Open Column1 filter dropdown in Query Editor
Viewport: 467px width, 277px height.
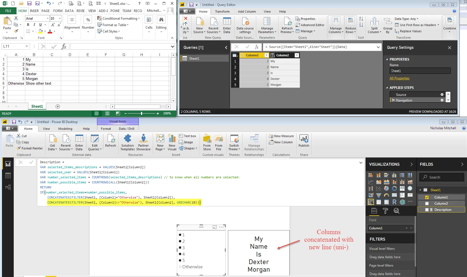pos(267,55)
